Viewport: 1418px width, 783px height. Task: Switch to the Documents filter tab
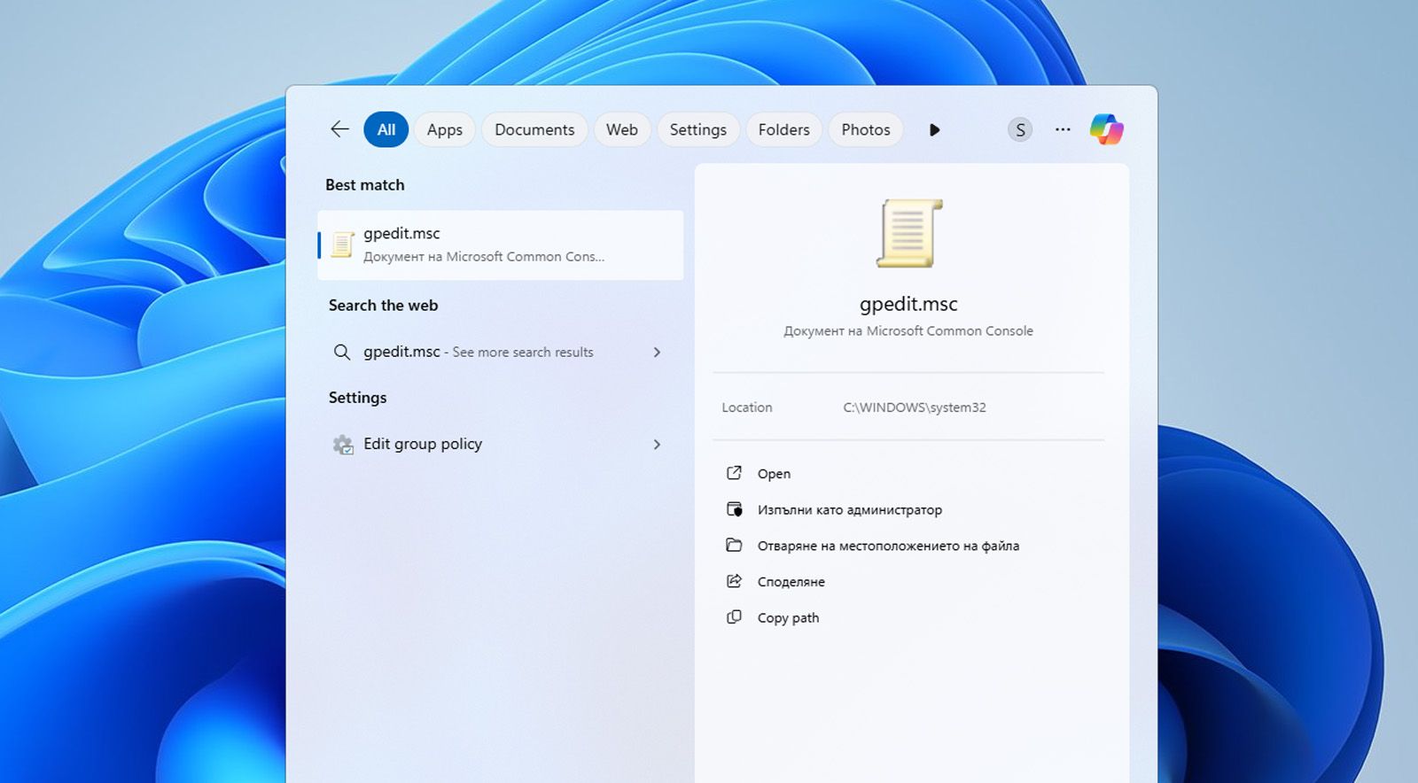pos(534,129)
